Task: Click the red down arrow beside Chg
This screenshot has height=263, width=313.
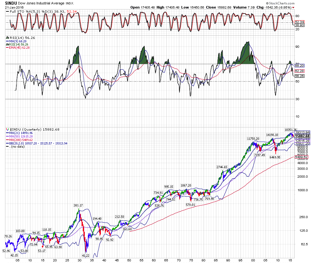Action: [x=293, y=7]
